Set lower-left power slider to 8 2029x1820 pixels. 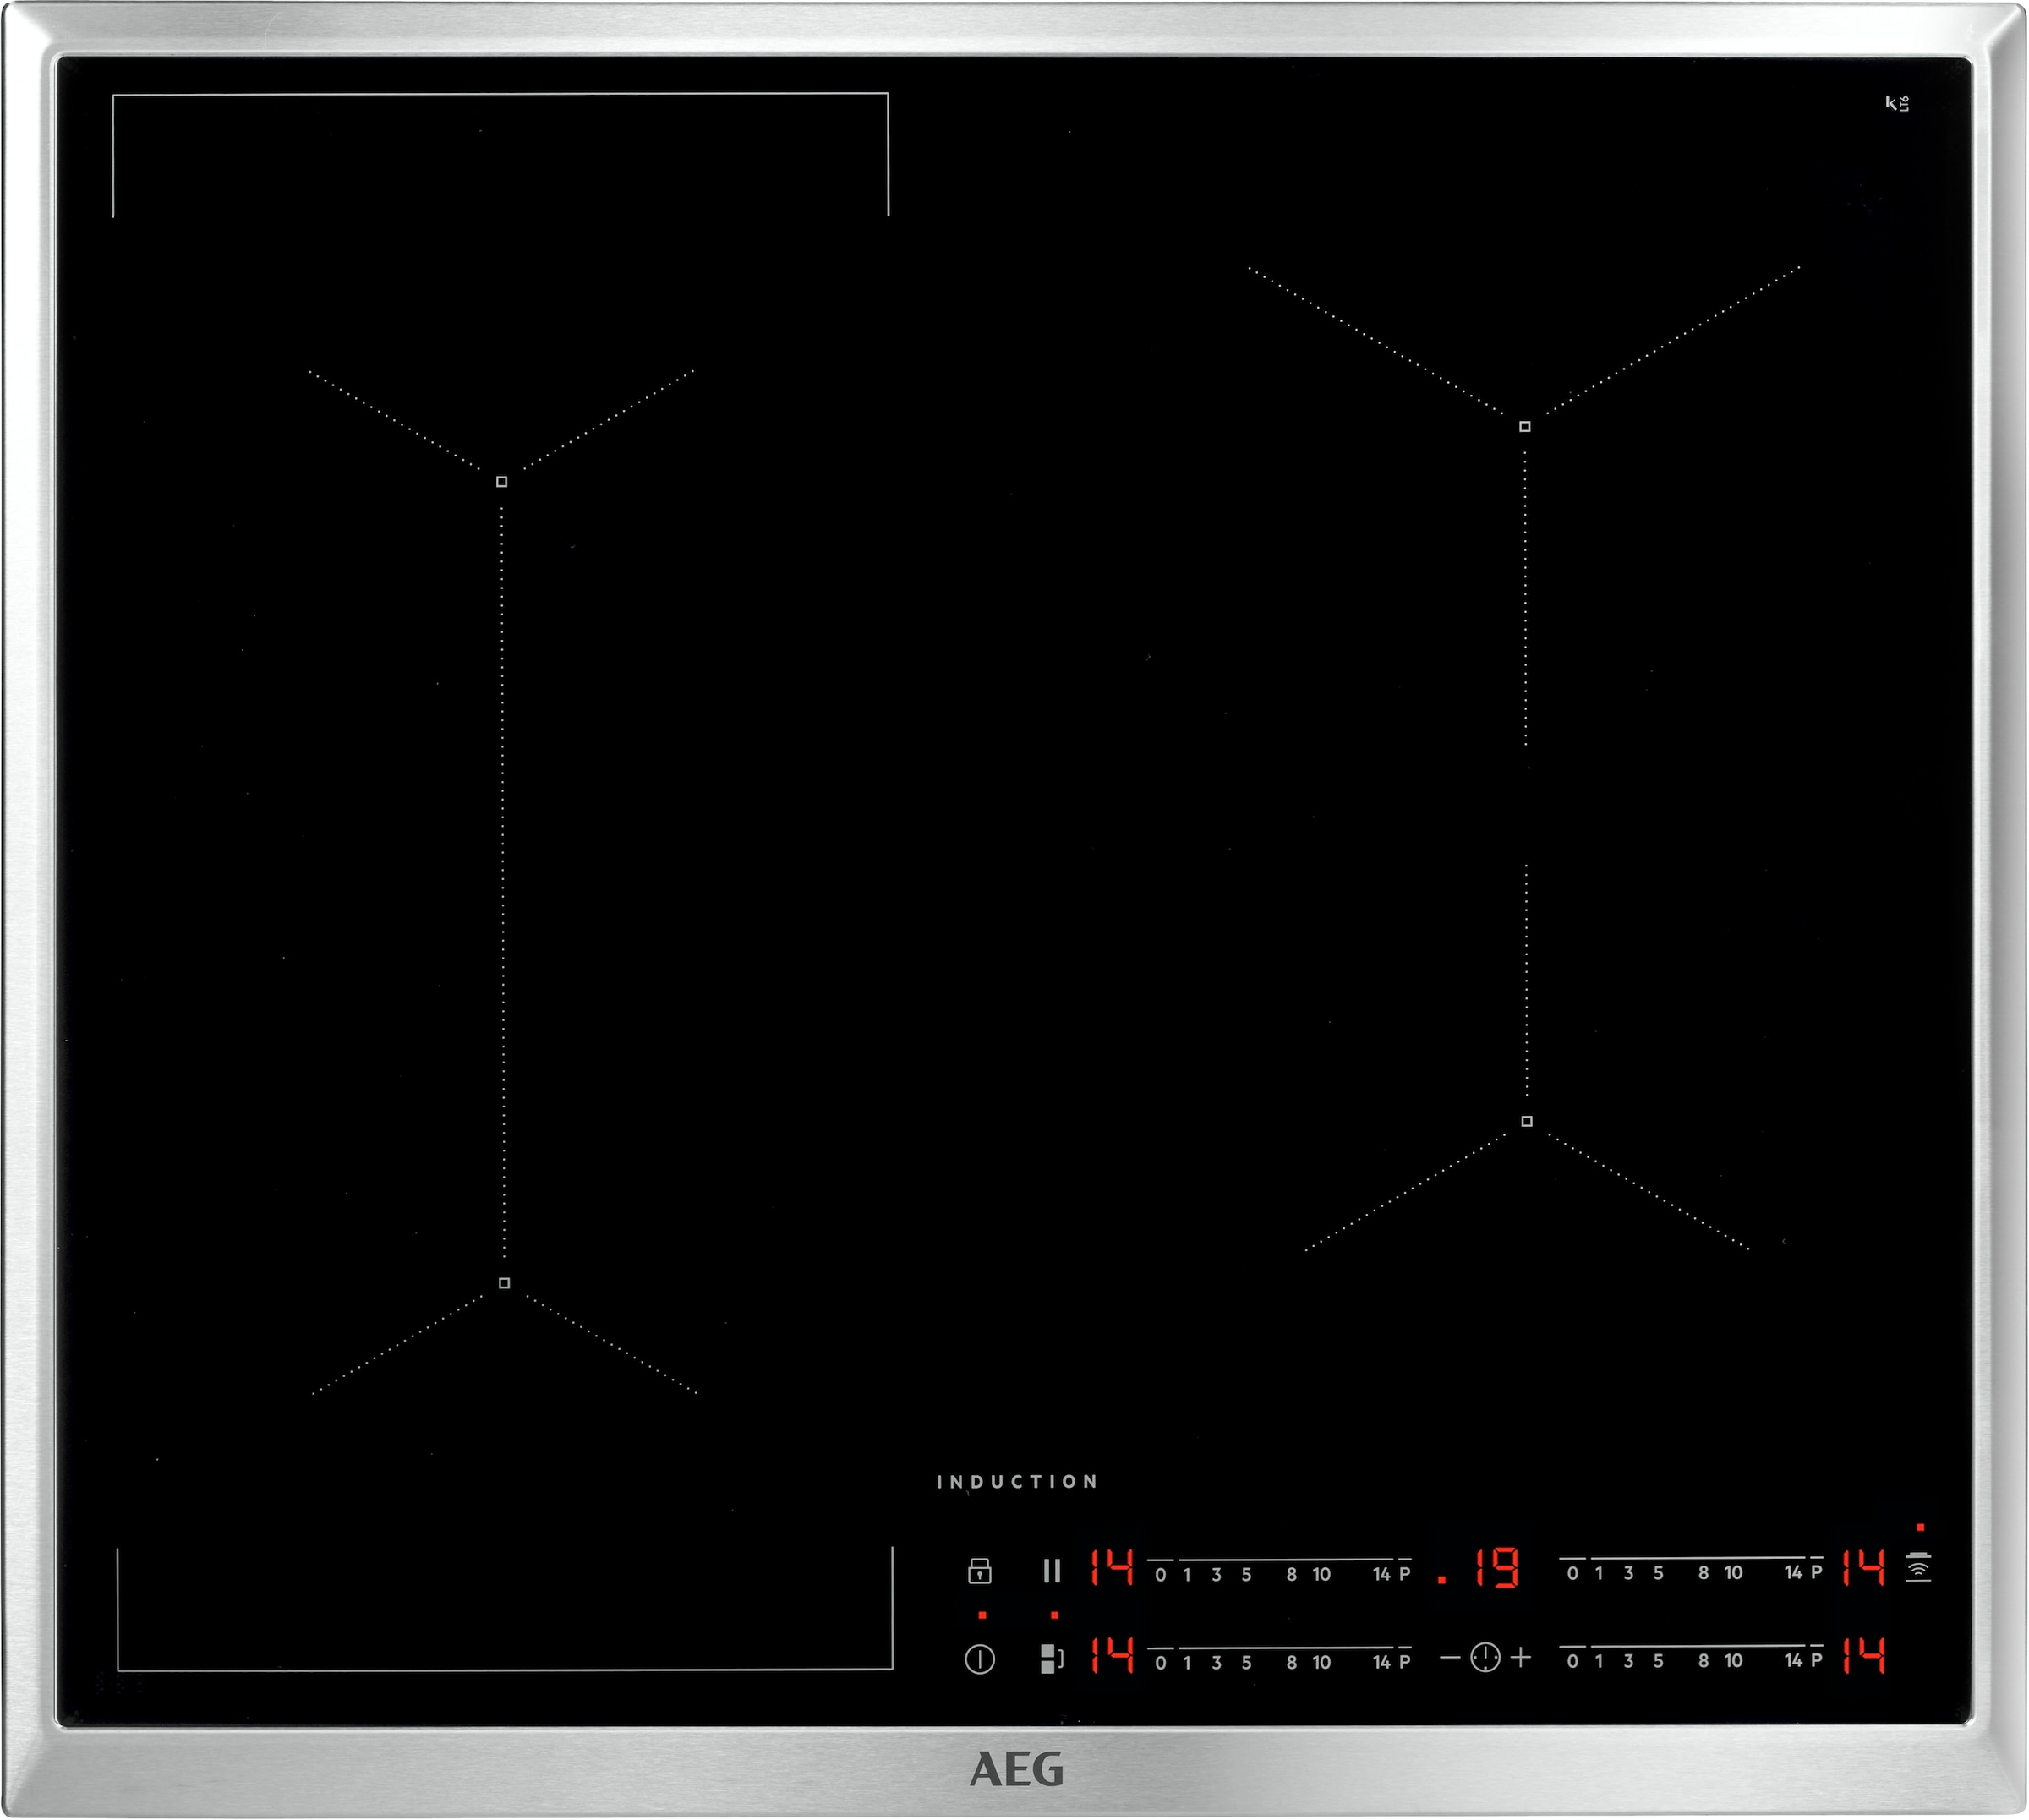pos(1291,1663)
